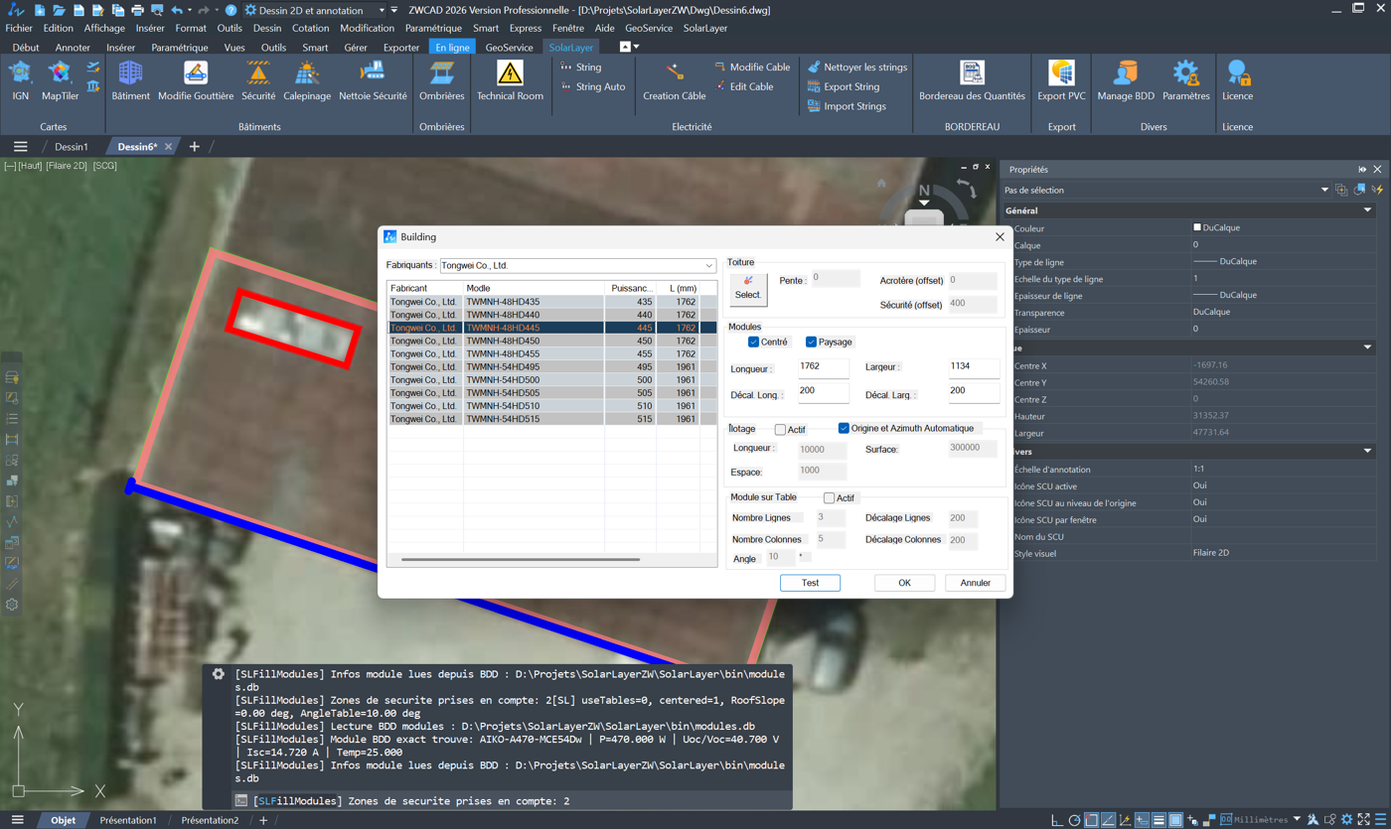Click the Largeur field showing 1134
The width and height of the screenshot is (1391, 829).
click(973, 367)
